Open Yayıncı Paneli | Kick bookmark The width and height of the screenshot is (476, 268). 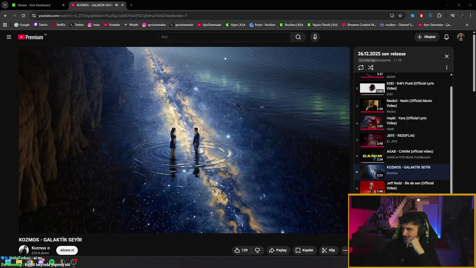point(322,25)
